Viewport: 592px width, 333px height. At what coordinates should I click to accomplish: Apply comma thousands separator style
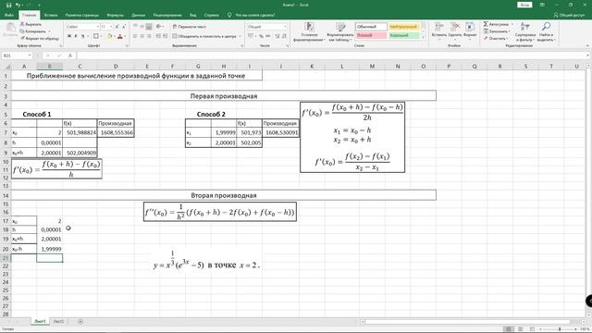pos(267,36)
